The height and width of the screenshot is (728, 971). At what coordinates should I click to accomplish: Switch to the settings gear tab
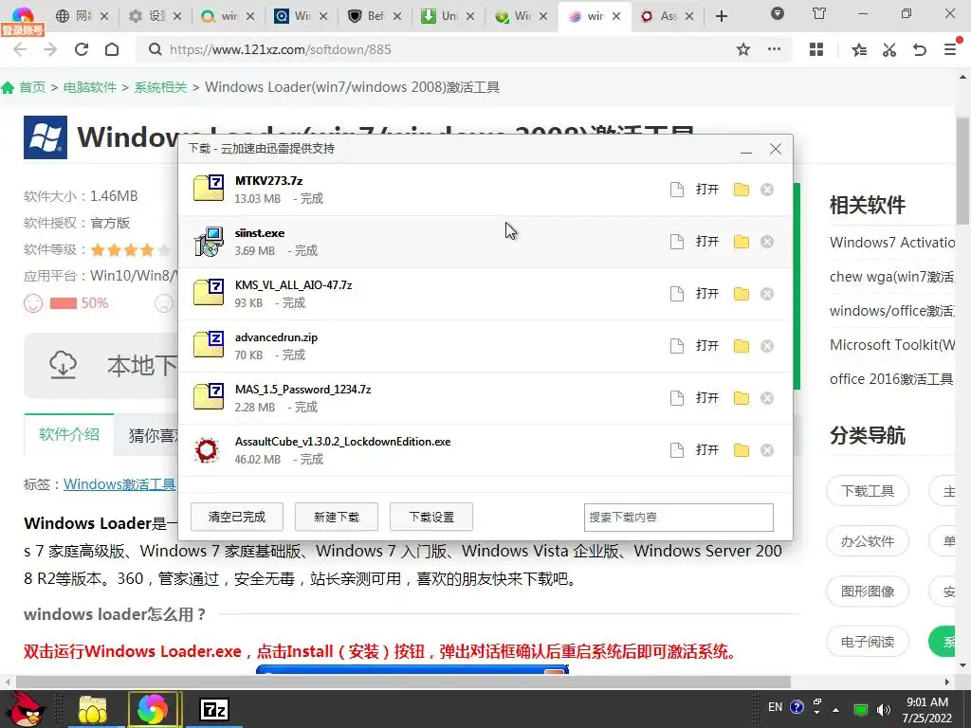click(x=156, y=16)
